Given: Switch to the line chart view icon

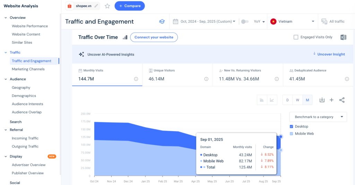Looking at the screenshot, I should [272, 100].
